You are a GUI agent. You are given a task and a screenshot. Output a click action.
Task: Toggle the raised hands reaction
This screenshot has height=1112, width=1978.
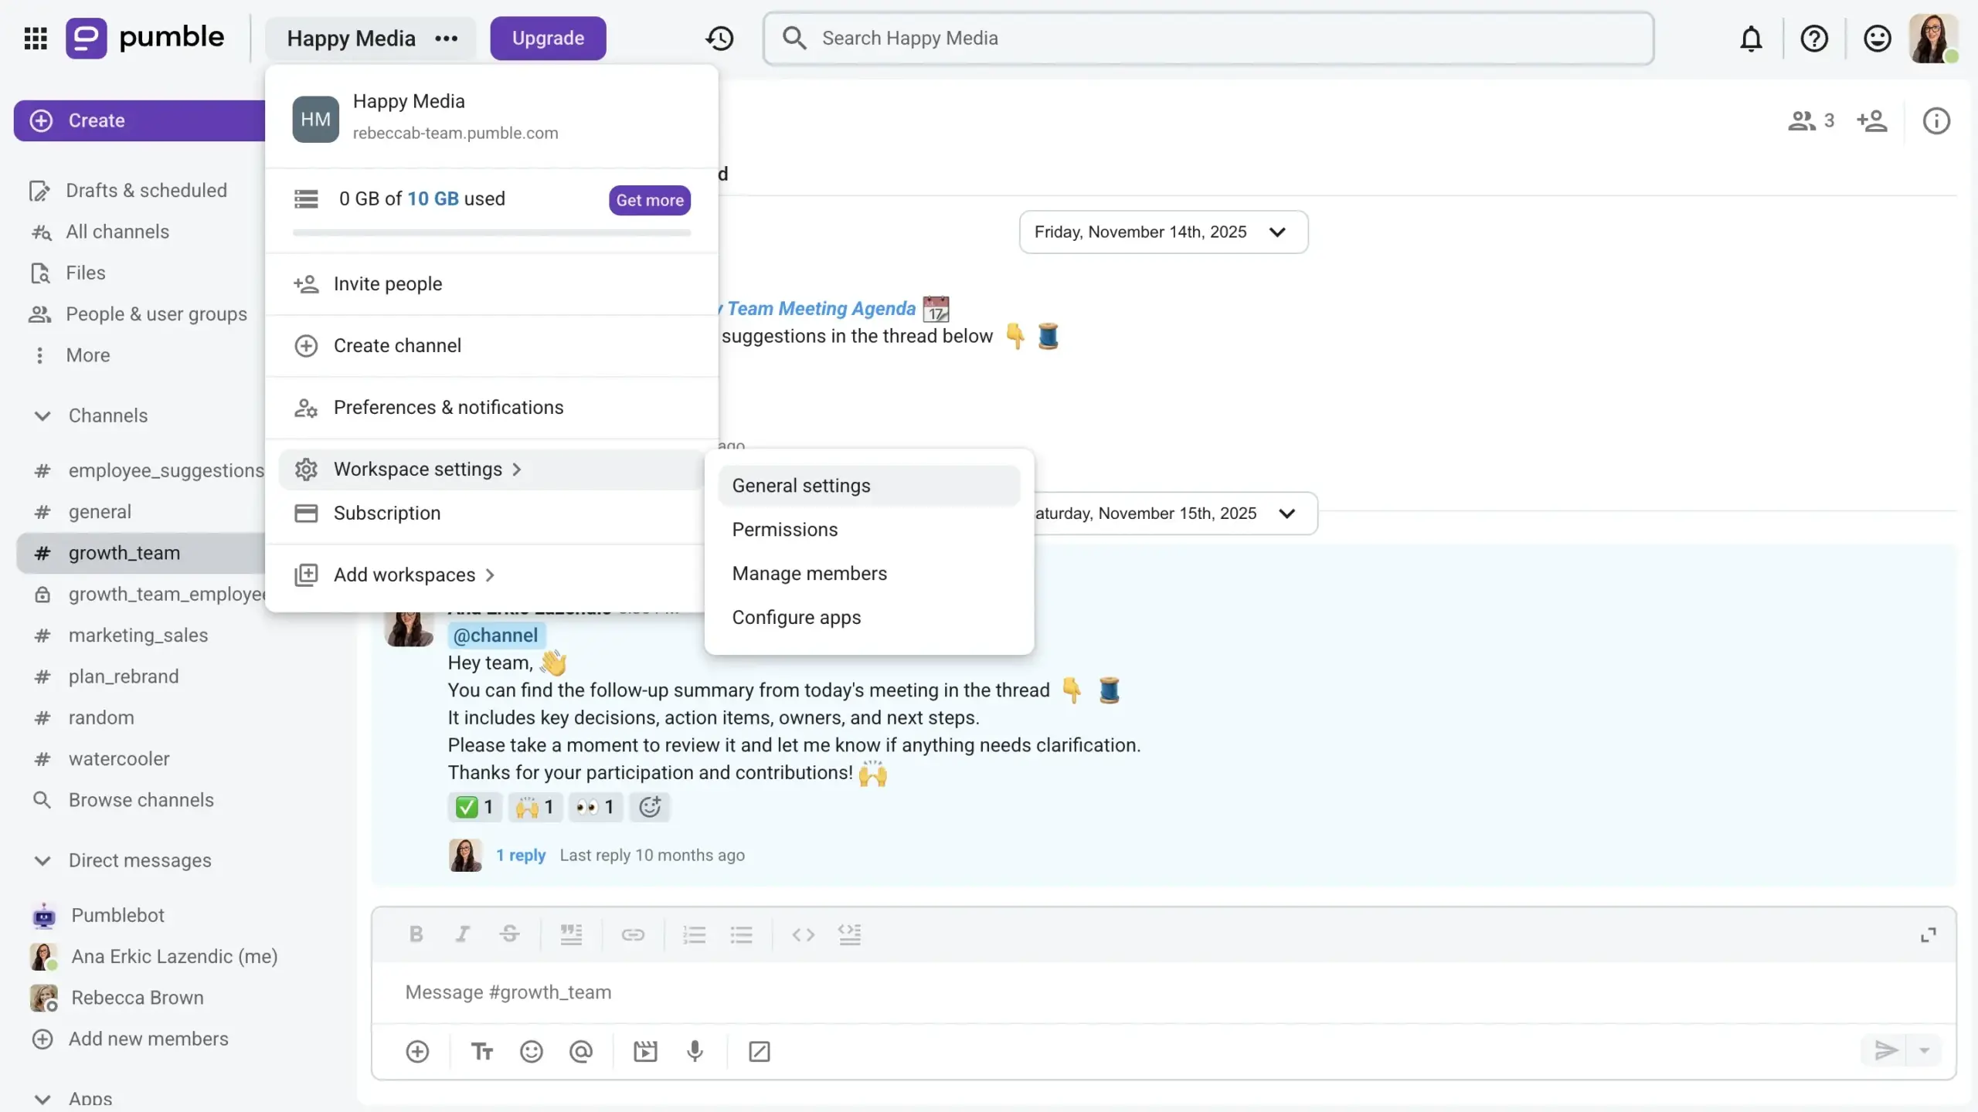coord(535,807)
